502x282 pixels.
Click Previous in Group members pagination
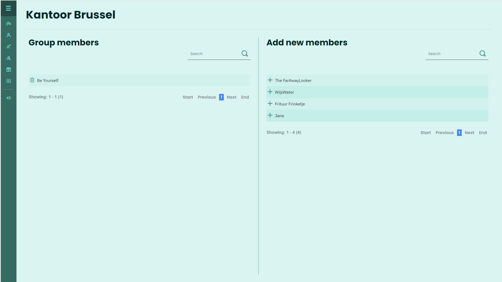point(207,97)
